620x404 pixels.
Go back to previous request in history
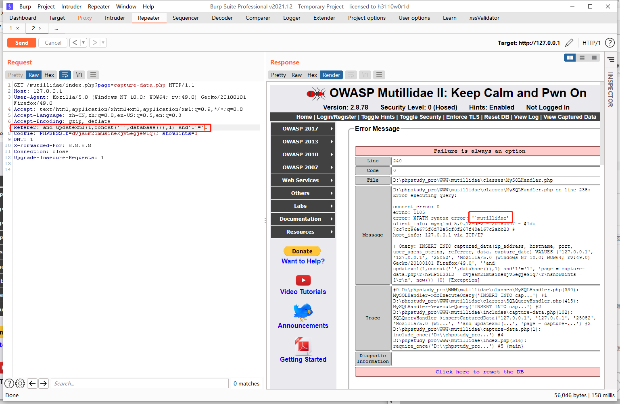75,43
